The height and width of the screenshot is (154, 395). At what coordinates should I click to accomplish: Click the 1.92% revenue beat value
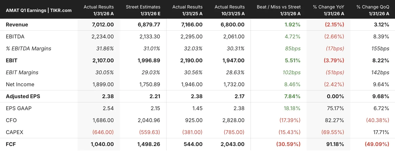tap(292, 25)
